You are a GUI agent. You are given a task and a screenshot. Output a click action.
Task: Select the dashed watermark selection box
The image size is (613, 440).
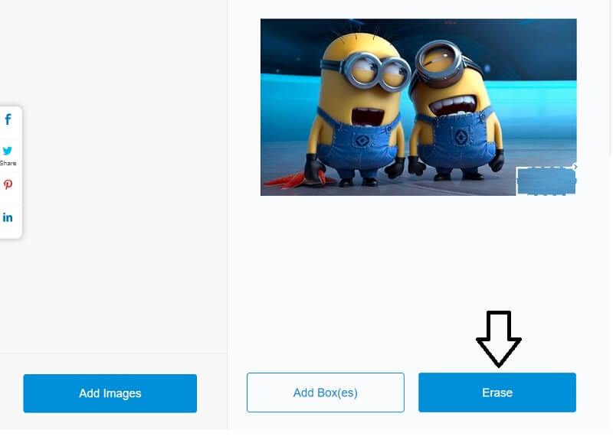click(546, 181)
